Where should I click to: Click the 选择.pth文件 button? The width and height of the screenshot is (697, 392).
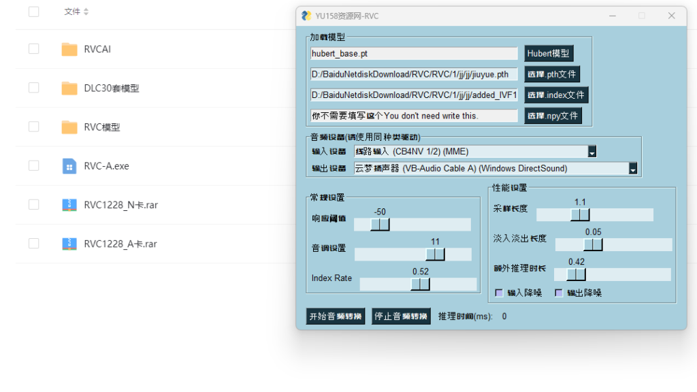551,74
